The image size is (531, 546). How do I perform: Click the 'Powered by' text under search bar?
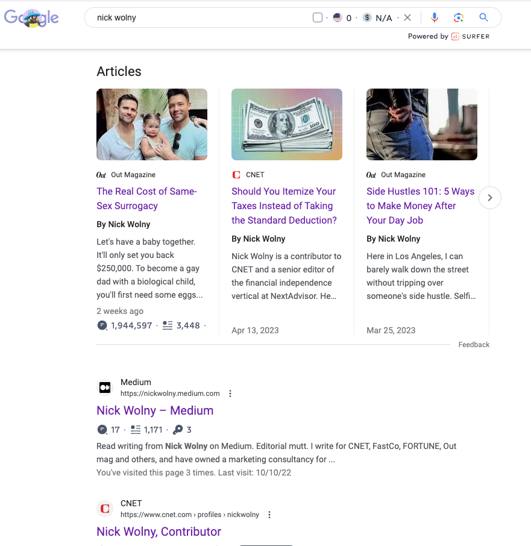428,36
